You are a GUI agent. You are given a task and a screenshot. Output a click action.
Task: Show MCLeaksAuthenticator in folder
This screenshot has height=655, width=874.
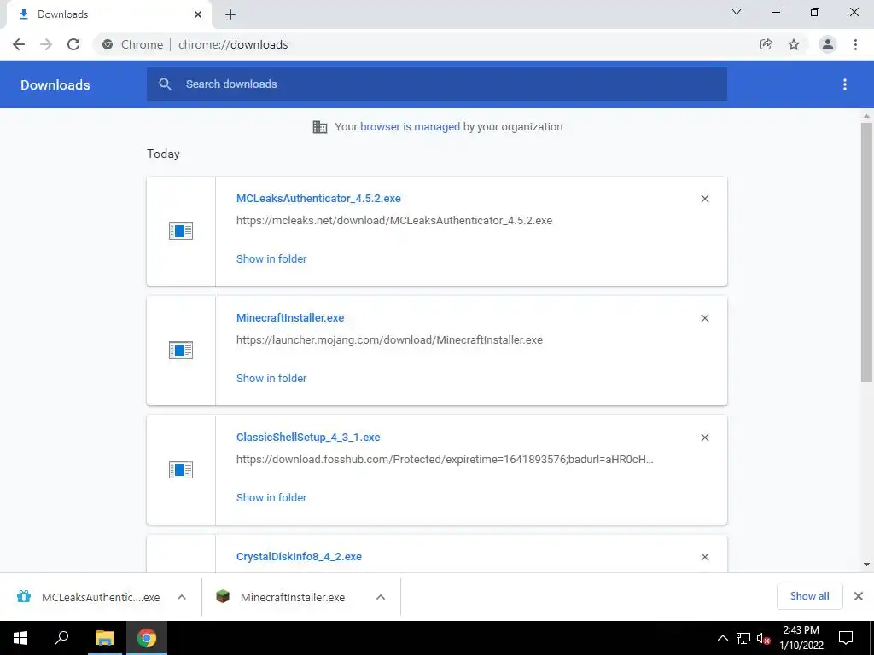click(x=271, y=259)
